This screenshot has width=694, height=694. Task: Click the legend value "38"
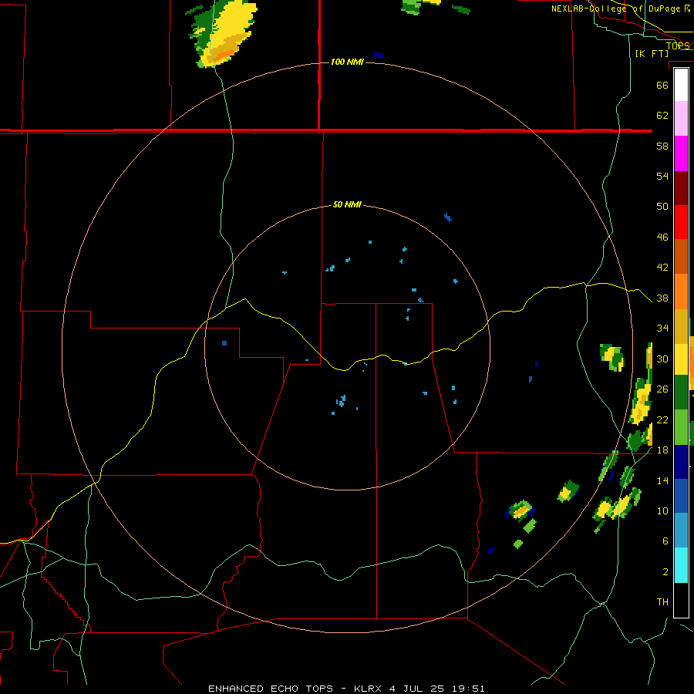662,298
